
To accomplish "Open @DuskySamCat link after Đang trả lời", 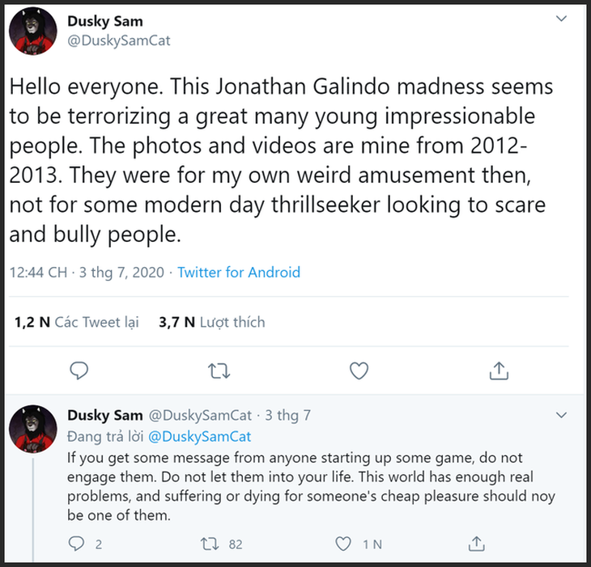I will [x=201, y=437].
